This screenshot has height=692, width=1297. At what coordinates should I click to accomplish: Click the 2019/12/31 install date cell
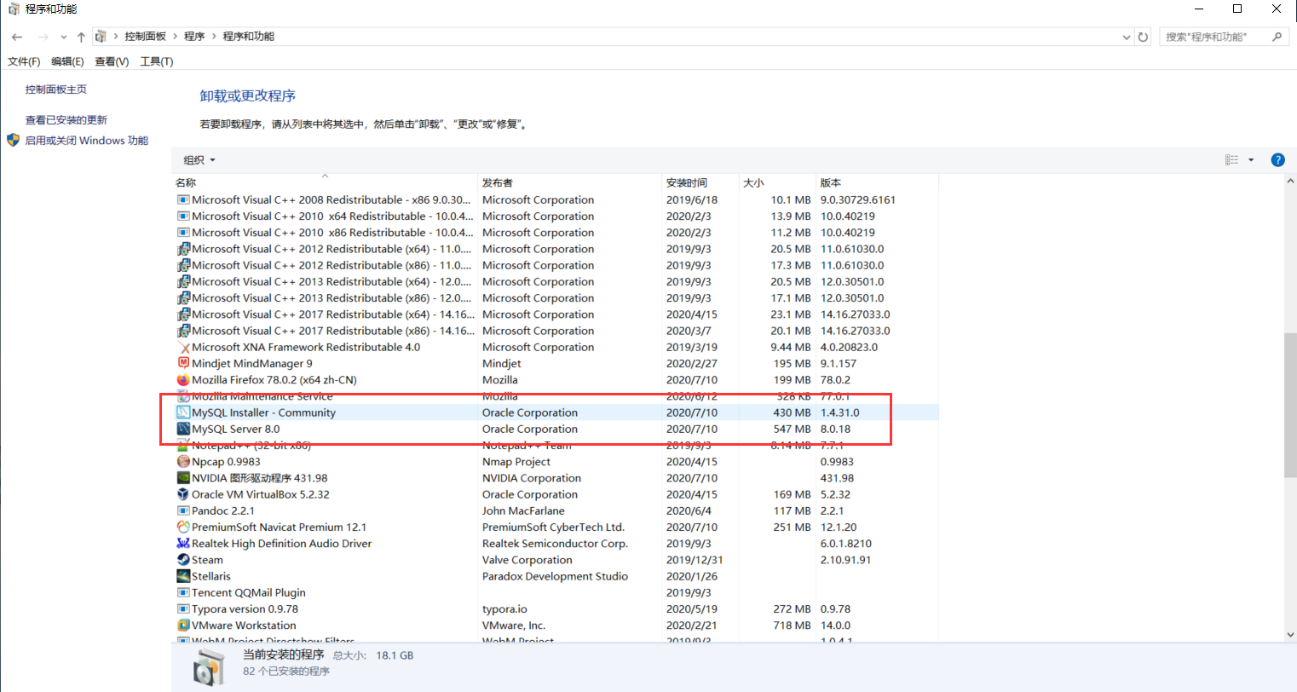pyautogui.click(x=695, y=560)
